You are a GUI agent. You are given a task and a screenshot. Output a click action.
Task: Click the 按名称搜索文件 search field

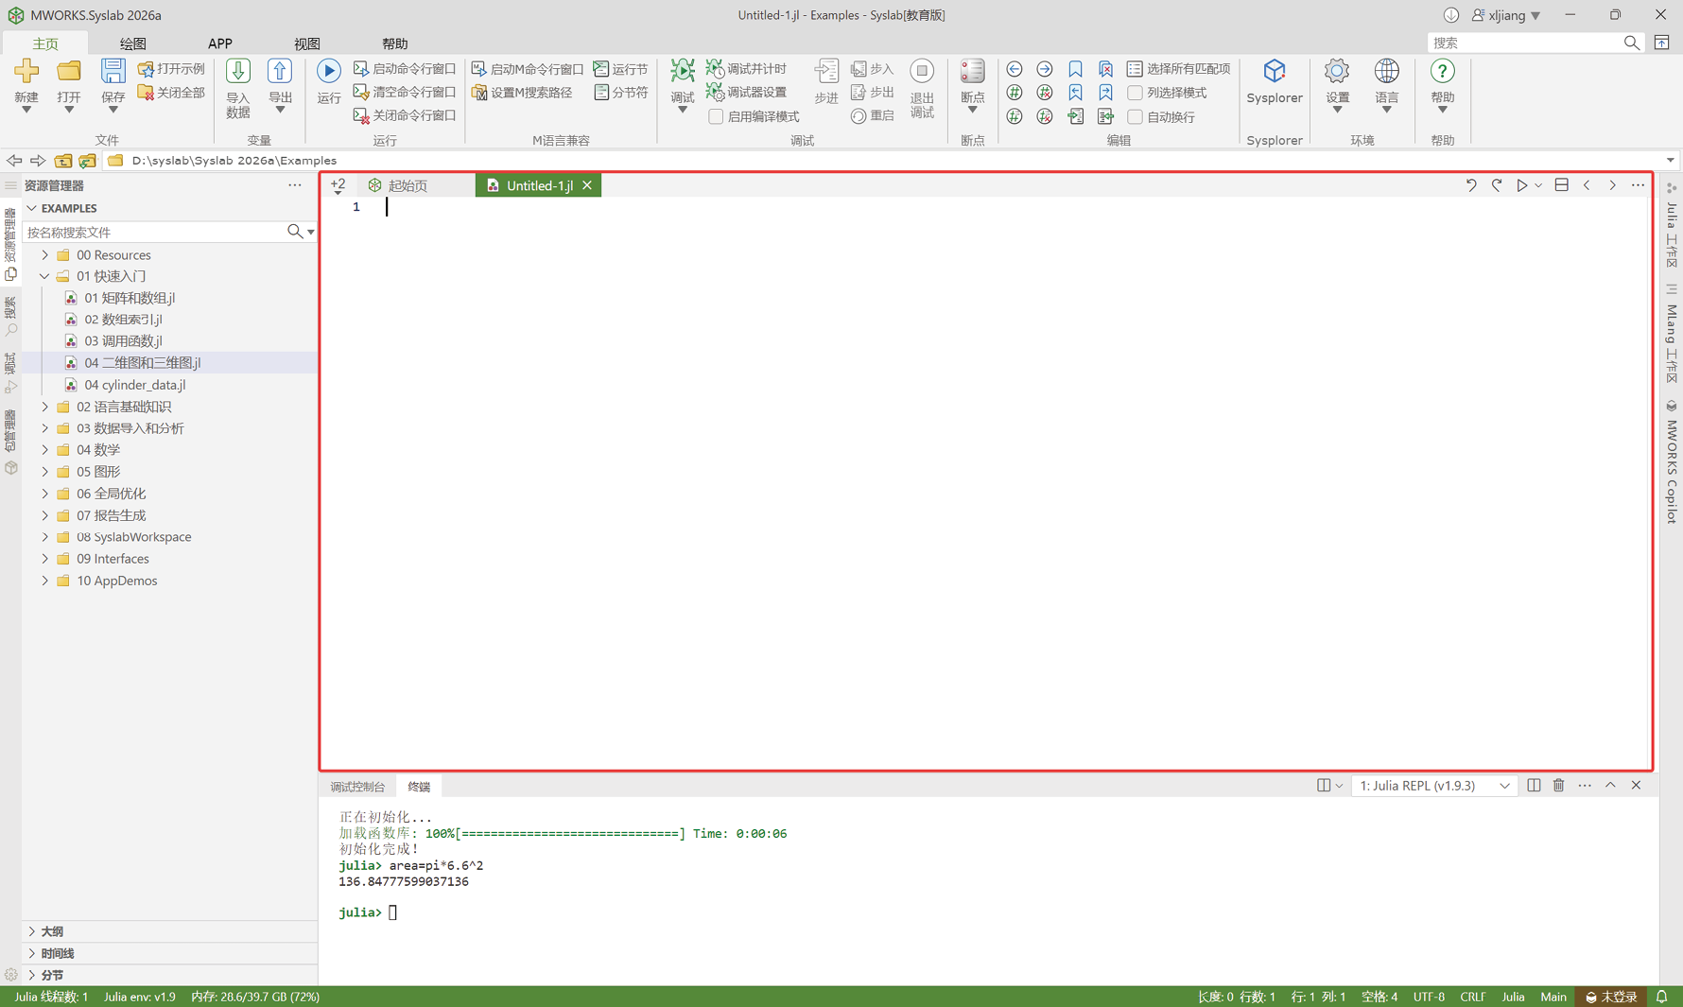coord(155,232)
